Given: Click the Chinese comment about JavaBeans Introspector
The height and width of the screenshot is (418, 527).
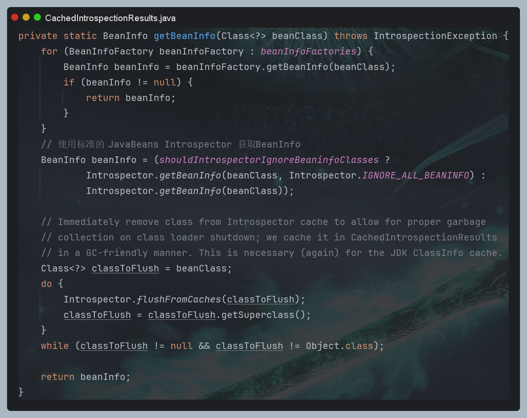Looking at the screenshot, I should 171,145.
